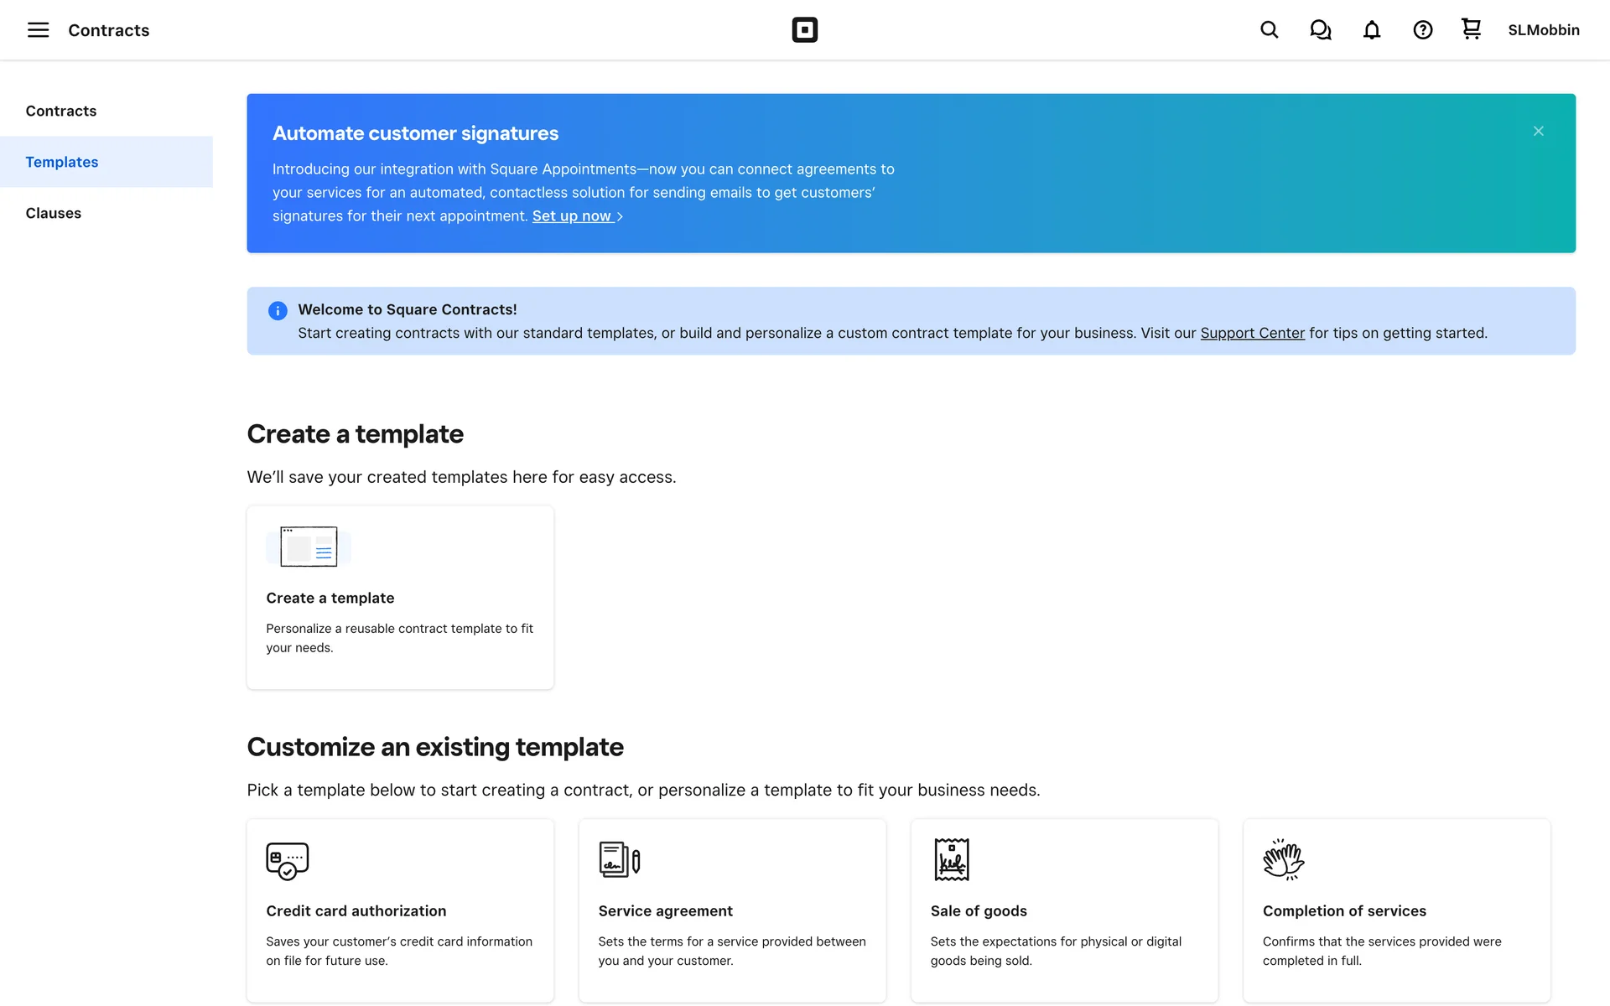This screenshot has width=1610, height=1006.
Task: Open the messages chat bubble icon
Action: click(1320, 30)
